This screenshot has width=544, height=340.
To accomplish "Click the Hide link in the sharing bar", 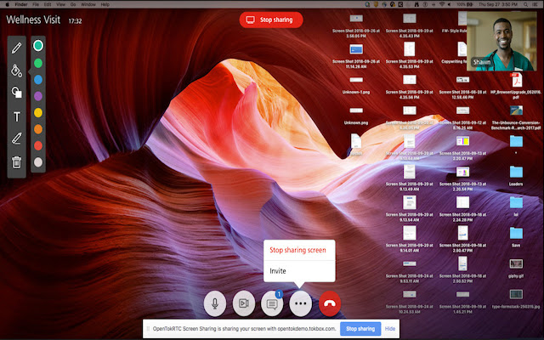I will pos(390,328).
